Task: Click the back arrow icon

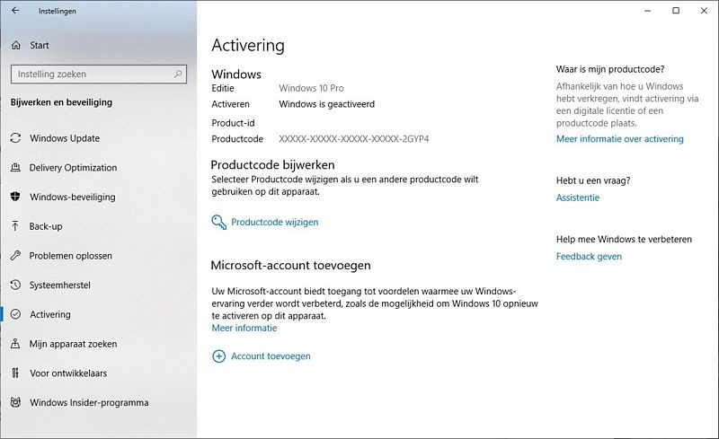Action: tap(15, 11)
